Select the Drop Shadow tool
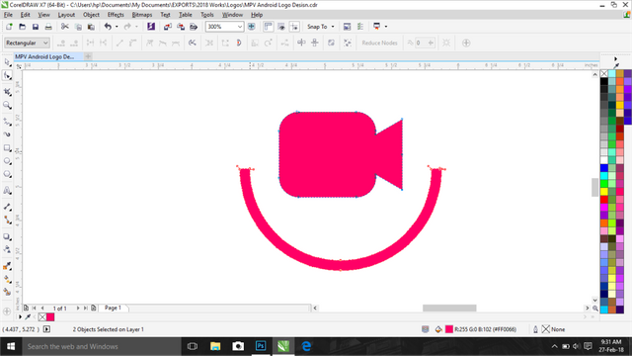 [7, 237]
